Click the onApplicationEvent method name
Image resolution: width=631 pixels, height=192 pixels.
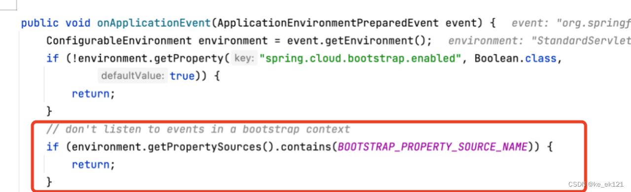coord(154,23)
